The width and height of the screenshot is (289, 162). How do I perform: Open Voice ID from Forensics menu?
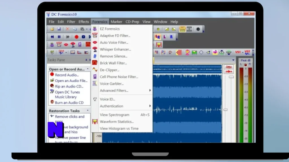[122, 99]
